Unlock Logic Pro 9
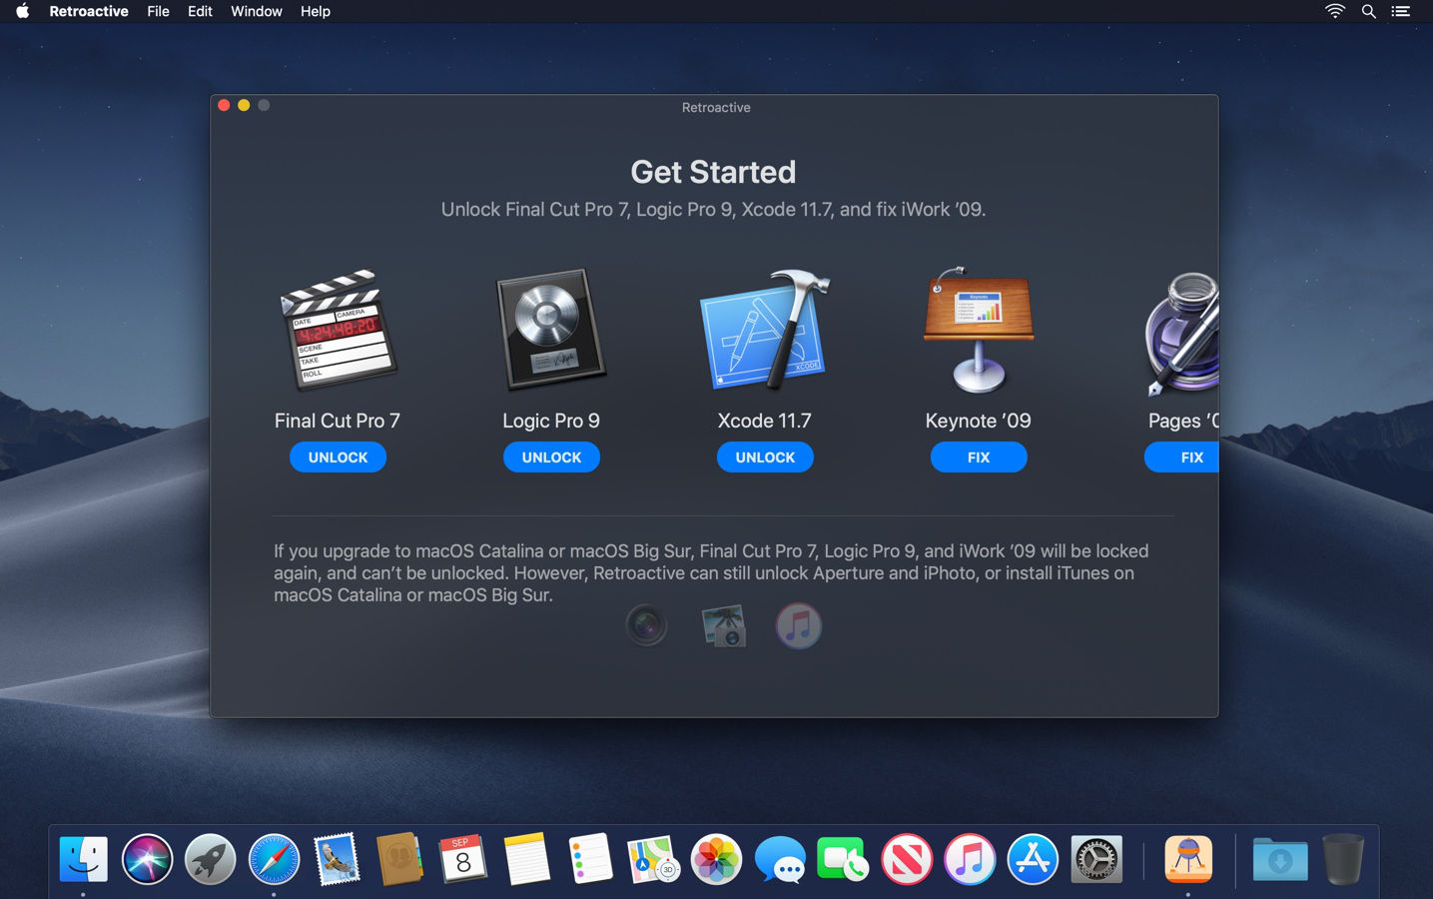This screenshot has height=899, width=1433. pyautogui.click(x=551, y=456)
